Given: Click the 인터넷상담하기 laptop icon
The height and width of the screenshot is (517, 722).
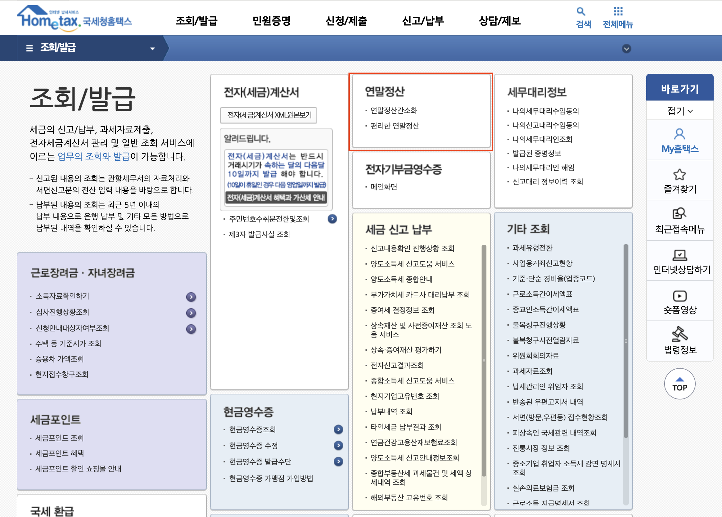Looking at the screenshot, I should point(680,255).
